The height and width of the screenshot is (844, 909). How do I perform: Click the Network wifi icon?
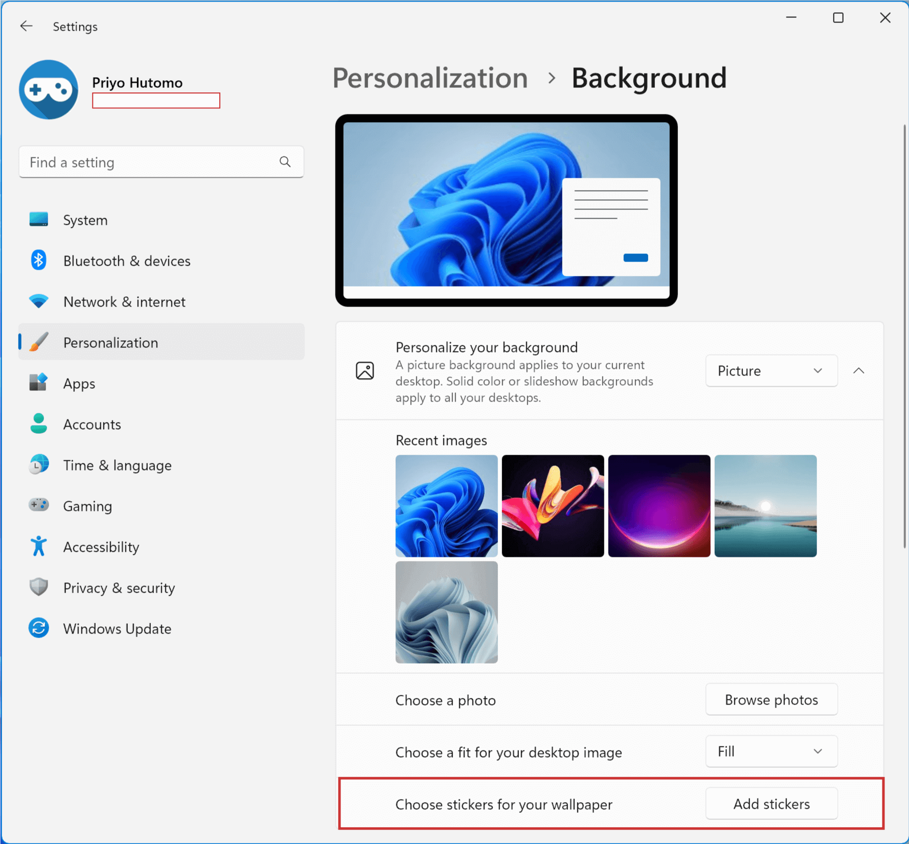coord(38,301)
